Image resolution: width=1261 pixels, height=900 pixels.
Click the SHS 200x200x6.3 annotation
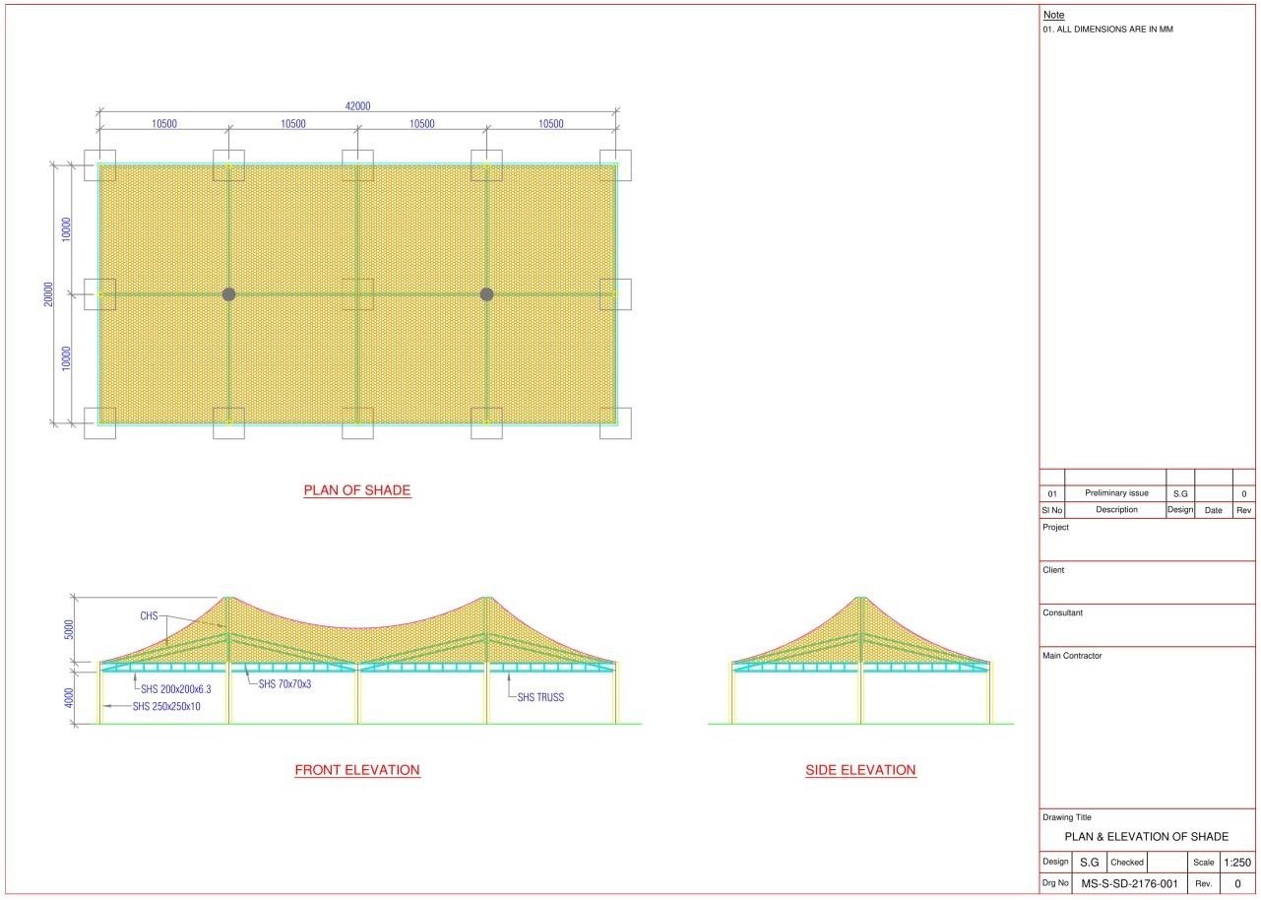point(175,689)
